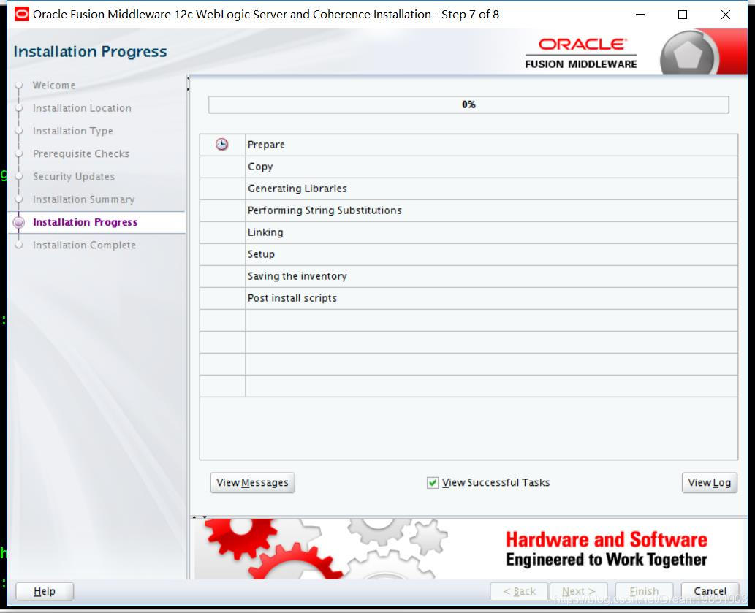755x613 pixels.
Task: Click the clock icon beside Prepare
Action: coord(221,145)
